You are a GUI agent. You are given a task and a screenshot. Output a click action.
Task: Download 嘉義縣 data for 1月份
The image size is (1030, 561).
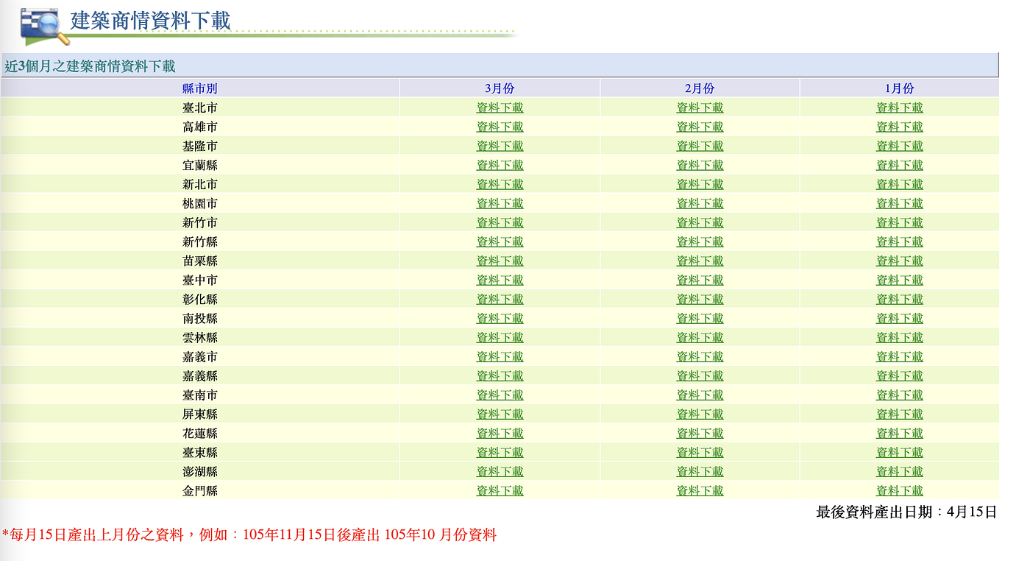[x=899, y=375]
